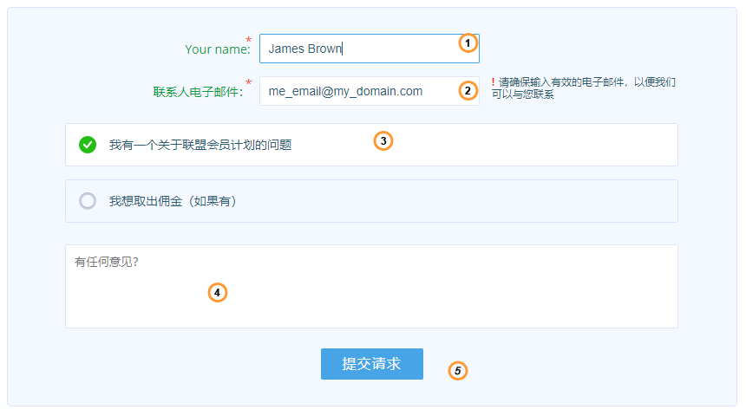
Task: Click the numbered callout 2 marker
Action: coord(468,91)
